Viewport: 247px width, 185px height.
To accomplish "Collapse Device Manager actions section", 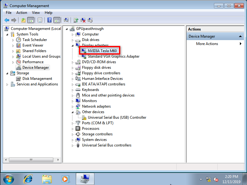I will click(x=240, y=36).
